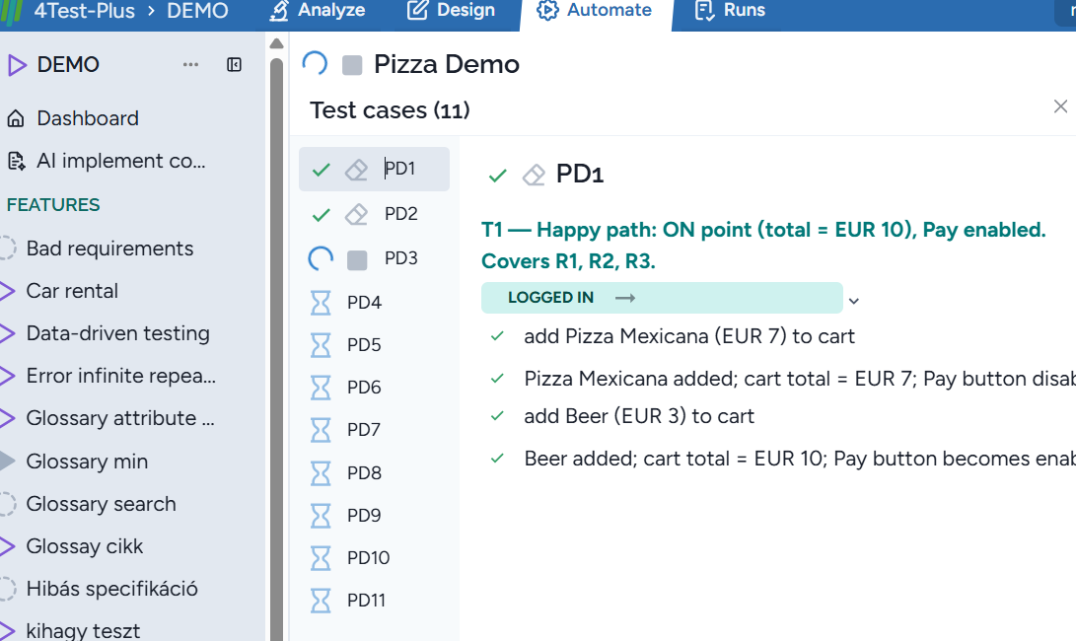Click play arrow beside Data-driven testing

pos(8,333)
